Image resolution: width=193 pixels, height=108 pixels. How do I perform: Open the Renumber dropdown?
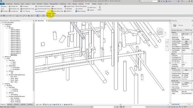tap(4, 6)
